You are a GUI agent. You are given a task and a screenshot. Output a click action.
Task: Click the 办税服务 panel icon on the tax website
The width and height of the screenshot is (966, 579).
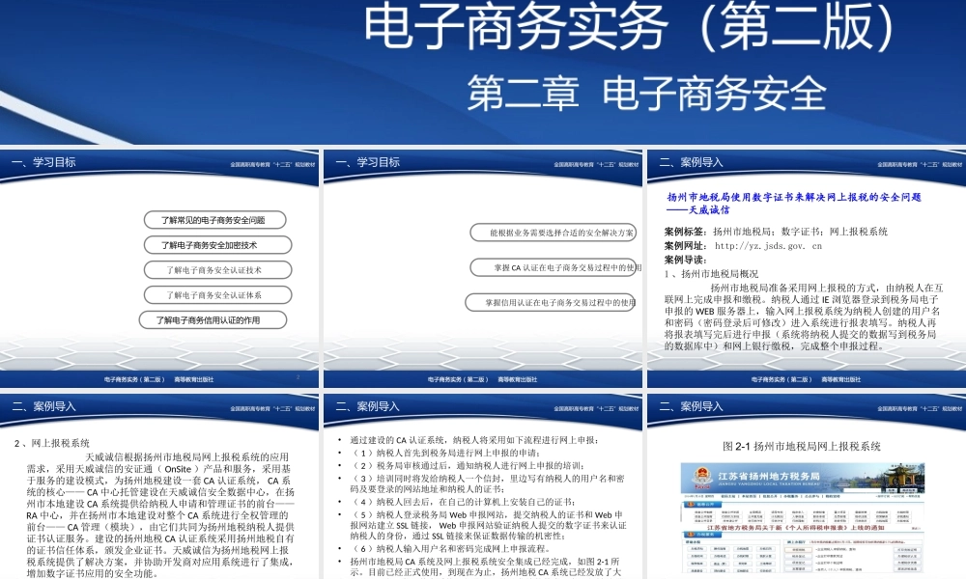690,535
